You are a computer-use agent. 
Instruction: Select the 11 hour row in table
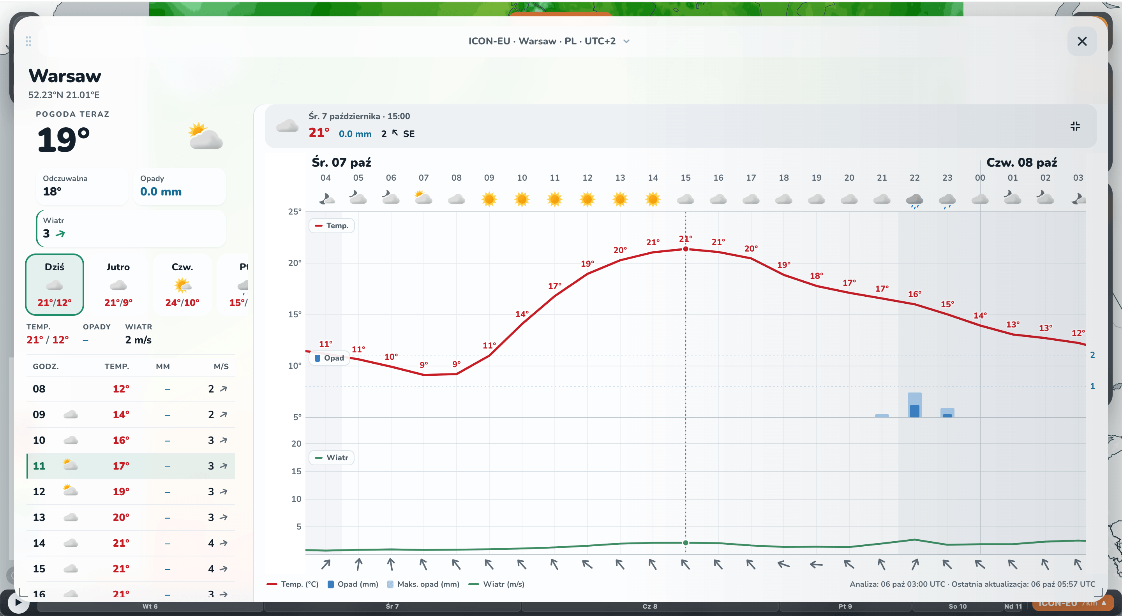(x=131, y=466)
